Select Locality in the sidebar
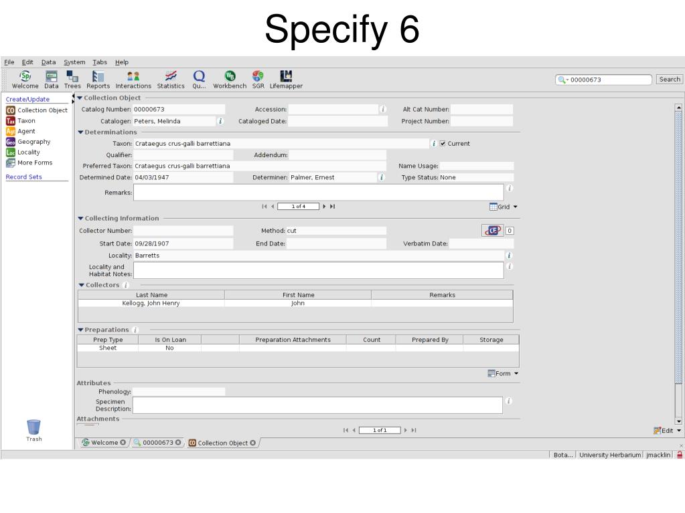This screenshot has width=685, height=513. tap(23, 152)
